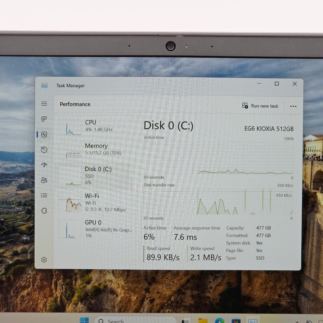323x323 pixels.
Task: Open the Windows Start button
Action: (x=84, y=320)
